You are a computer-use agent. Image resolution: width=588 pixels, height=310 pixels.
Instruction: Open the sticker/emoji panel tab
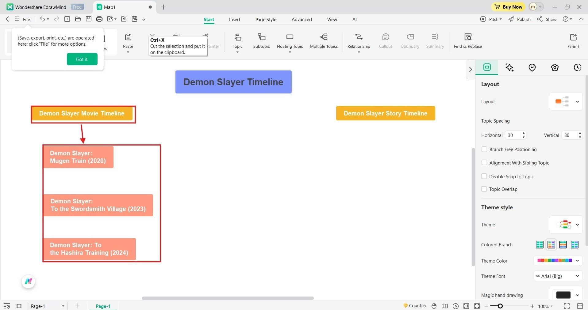click(x=532, y=67)
